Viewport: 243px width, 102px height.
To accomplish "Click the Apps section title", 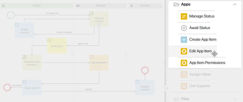I will (186, 4).
